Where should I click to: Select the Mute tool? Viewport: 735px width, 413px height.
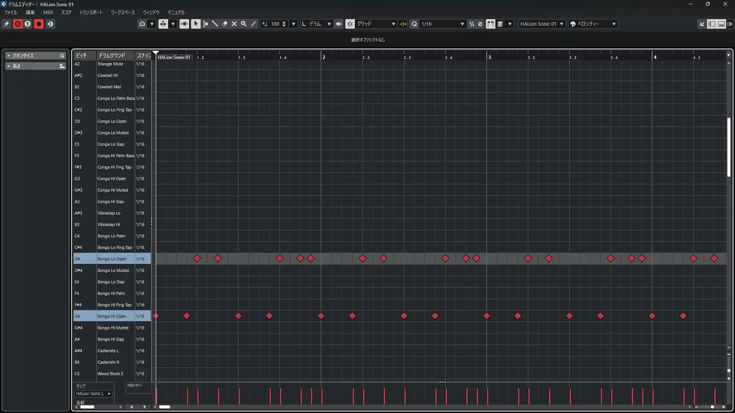234,24
